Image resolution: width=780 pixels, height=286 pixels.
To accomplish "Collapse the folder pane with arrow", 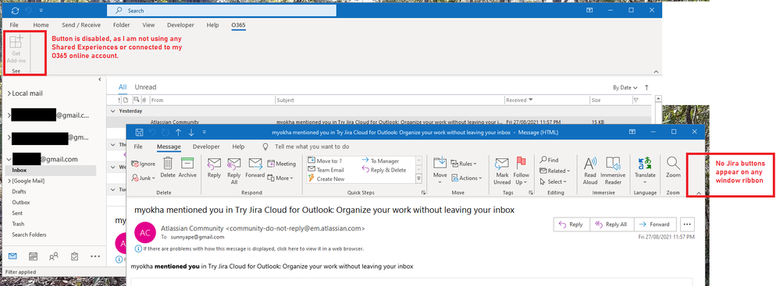I will (x=99, y=79).
